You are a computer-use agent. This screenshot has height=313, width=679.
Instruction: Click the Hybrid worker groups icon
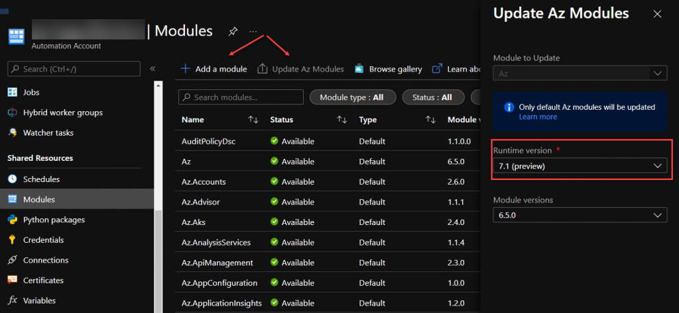tap(13, 112)
